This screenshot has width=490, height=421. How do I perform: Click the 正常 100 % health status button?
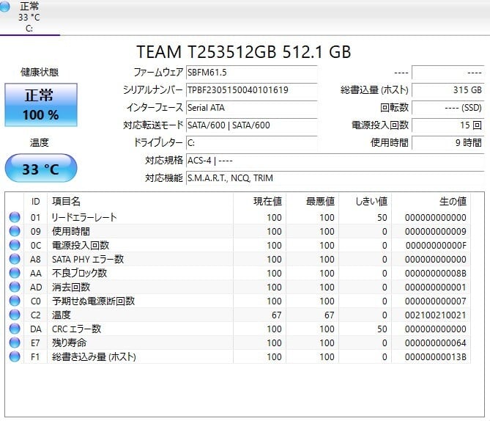(x=41, y=105)
